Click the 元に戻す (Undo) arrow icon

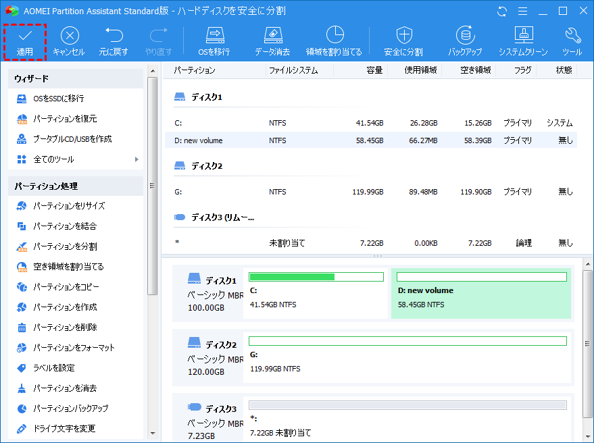tap(115, 35)
